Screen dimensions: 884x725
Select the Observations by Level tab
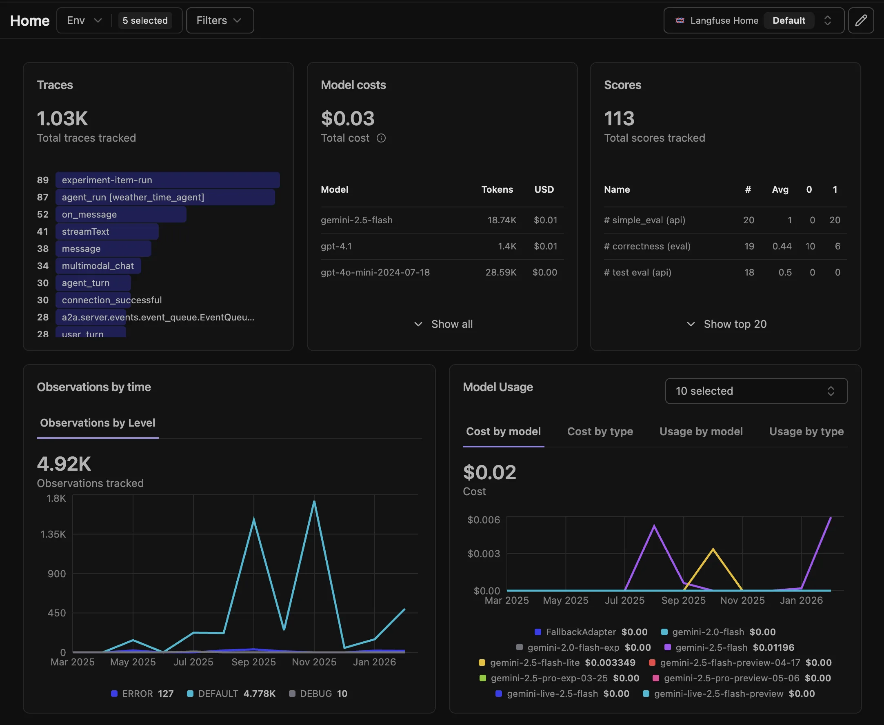pyautogui.click(x=98, y=423)
